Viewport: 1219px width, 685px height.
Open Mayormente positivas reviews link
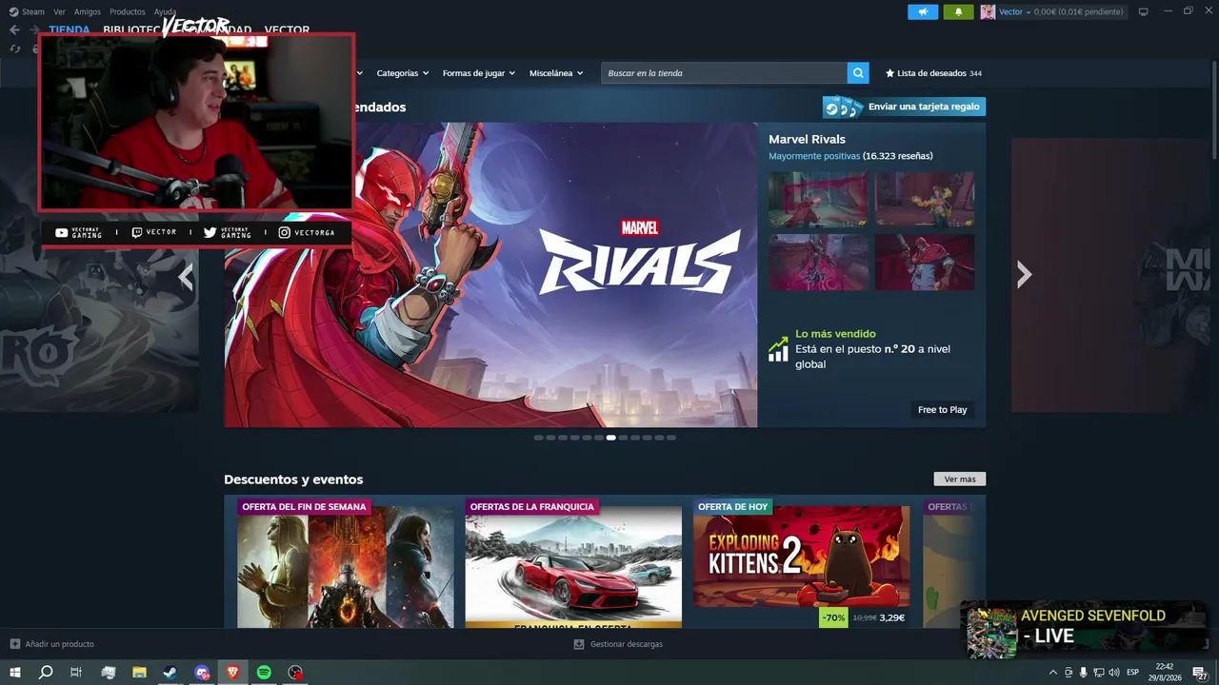click(x=814, y=156)
